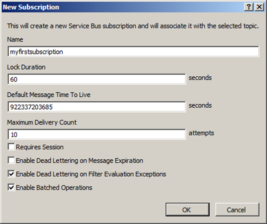Enable the Requires Session checkbox
267x224 pixels.
click(x=11, y=147)
